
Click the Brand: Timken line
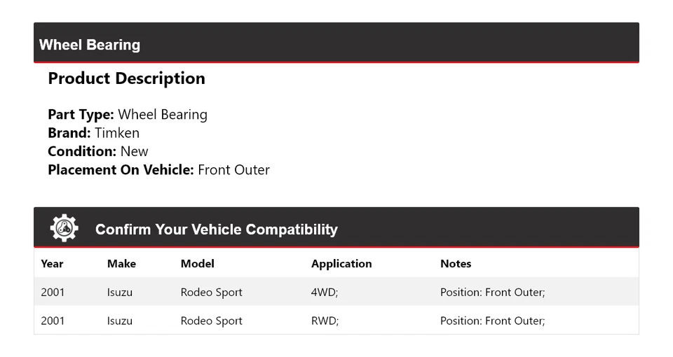tap(93, 133)
